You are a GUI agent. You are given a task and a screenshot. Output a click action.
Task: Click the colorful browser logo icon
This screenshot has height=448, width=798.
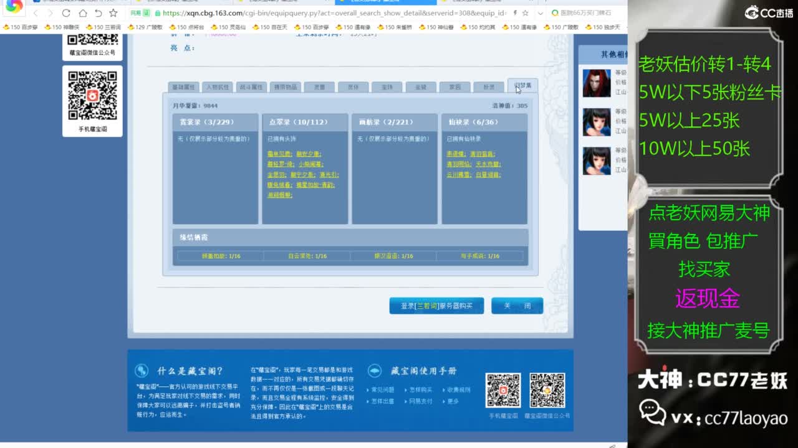click(14, 6)
